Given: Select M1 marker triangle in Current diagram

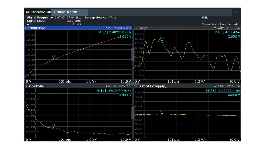Looking at the screenshot, I should (162, 114).
